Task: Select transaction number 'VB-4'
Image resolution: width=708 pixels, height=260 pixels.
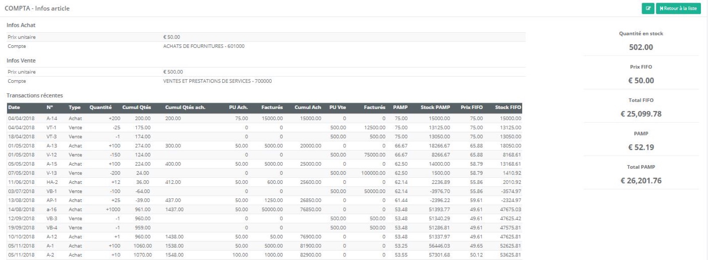Action: point(52,228)
